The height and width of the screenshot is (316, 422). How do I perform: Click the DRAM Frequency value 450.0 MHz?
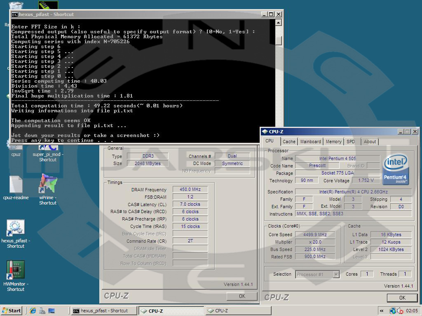tap(190, 189)
